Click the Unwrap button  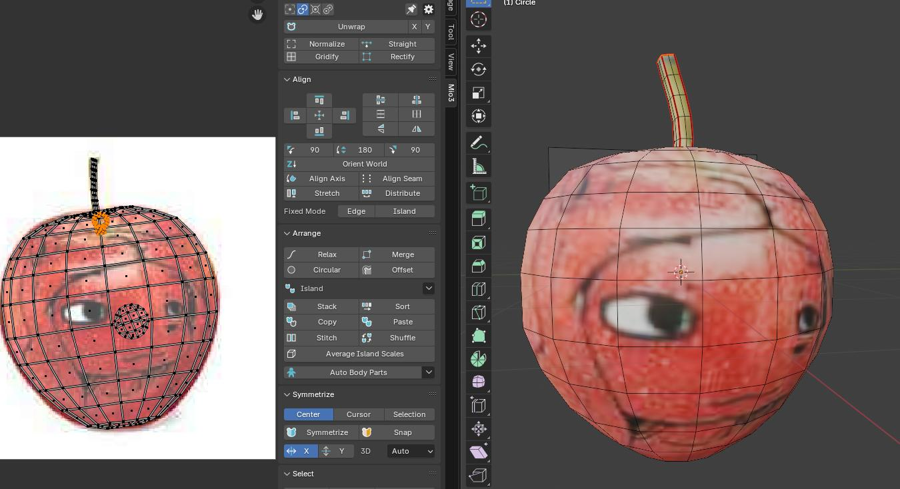pyautogui.click(x=345, y=27)
